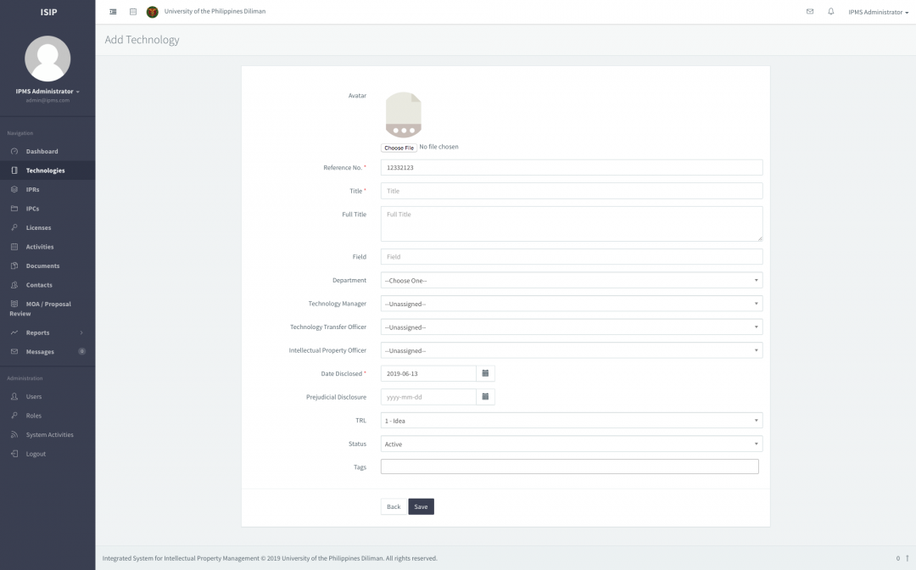Click the Messages envelope icon in sidebar
The height and width of the screenshot is (570, 916).
(x=14, y=351)
